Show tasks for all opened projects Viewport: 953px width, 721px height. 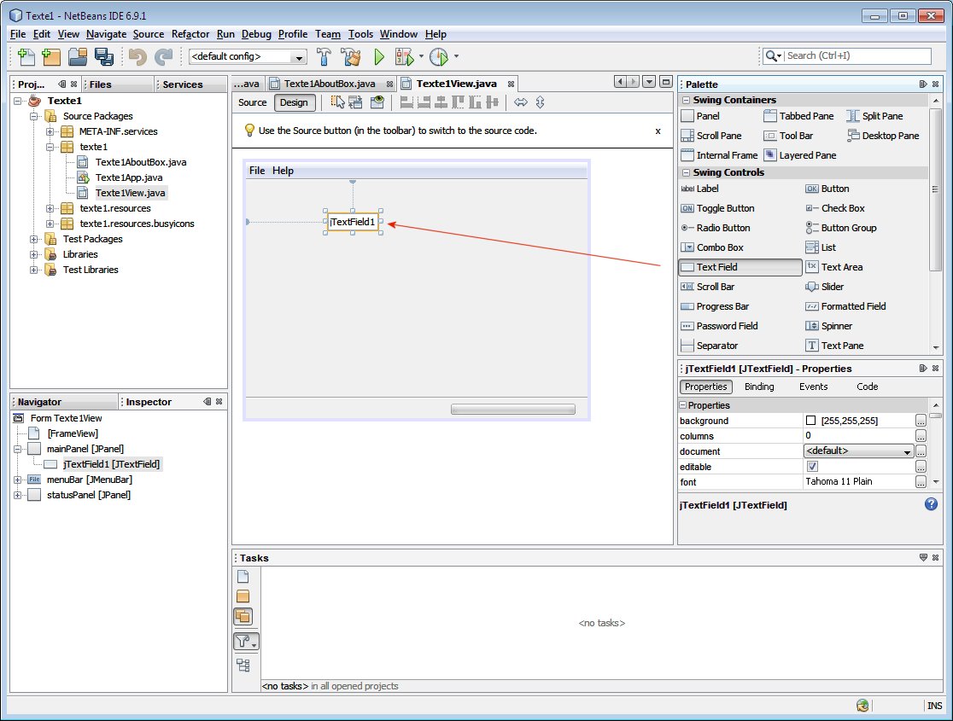coord(243,617)
